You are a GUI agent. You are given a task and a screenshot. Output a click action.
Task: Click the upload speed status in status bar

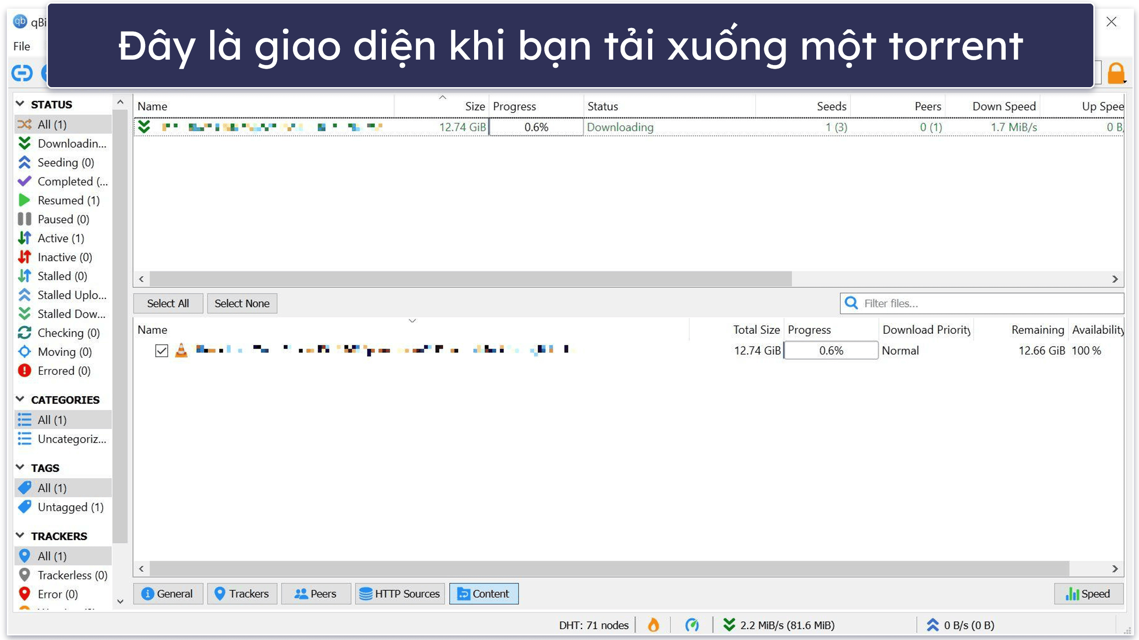(960, 625)
